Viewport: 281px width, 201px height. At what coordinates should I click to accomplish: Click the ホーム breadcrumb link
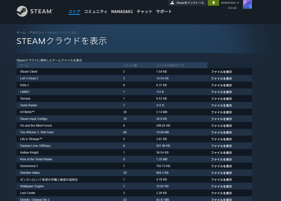coord(21,33)
